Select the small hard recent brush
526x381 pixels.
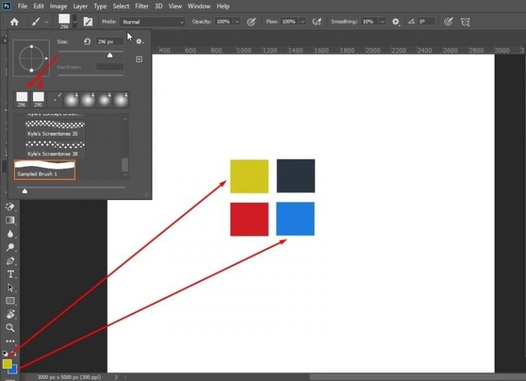(55, 99)
